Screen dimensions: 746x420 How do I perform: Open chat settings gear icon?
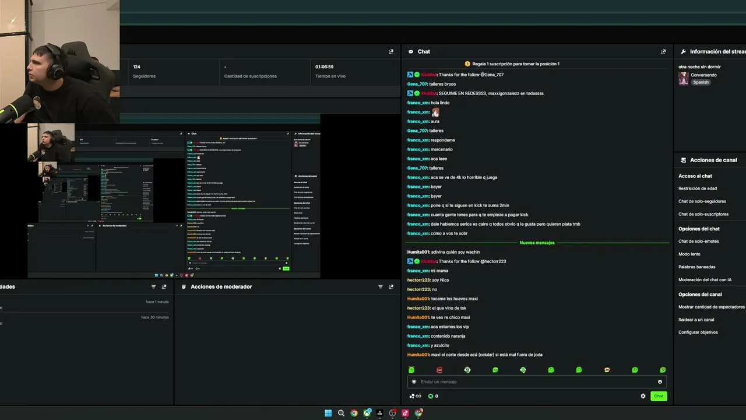[x=643, y=396]
